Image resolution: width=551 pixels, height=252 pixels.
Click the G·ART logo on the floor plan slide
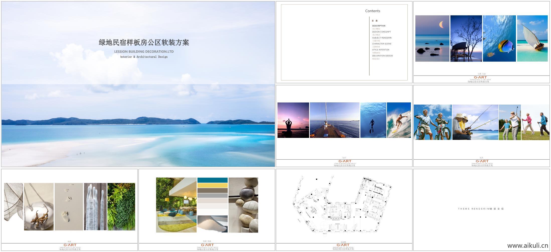[x=343, y=245]
